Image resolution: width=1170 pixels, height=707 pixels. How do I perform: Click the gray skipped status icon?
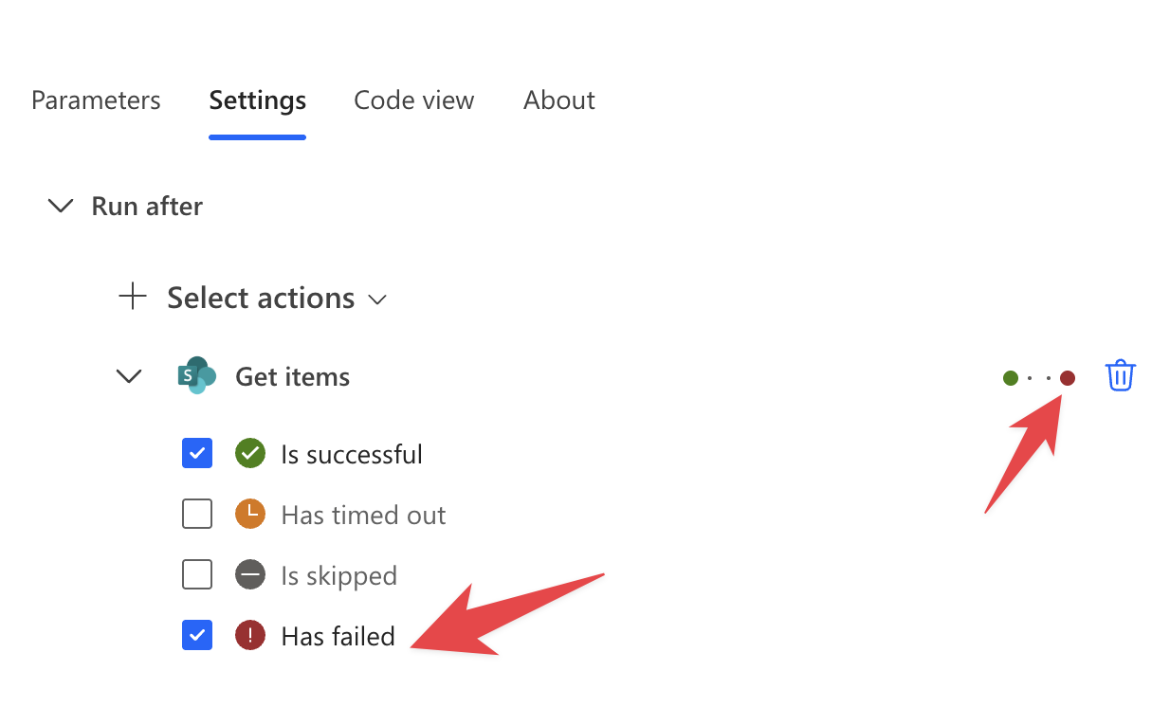click(x=250, y=575)
